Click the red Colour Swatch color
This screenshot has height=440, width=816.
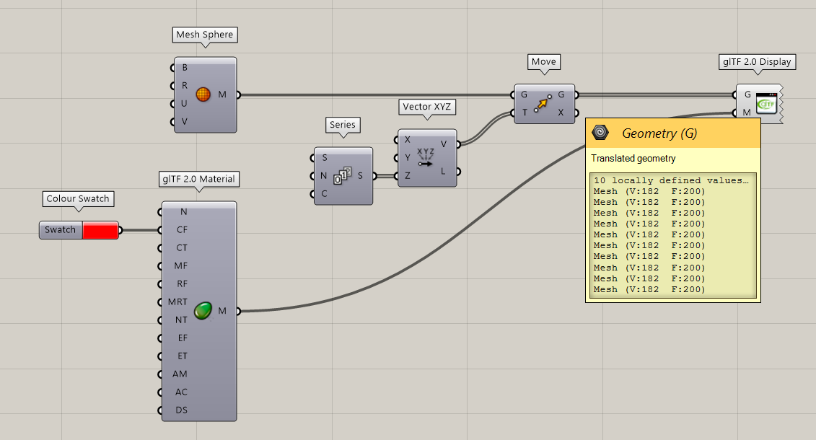click(100, 230)
